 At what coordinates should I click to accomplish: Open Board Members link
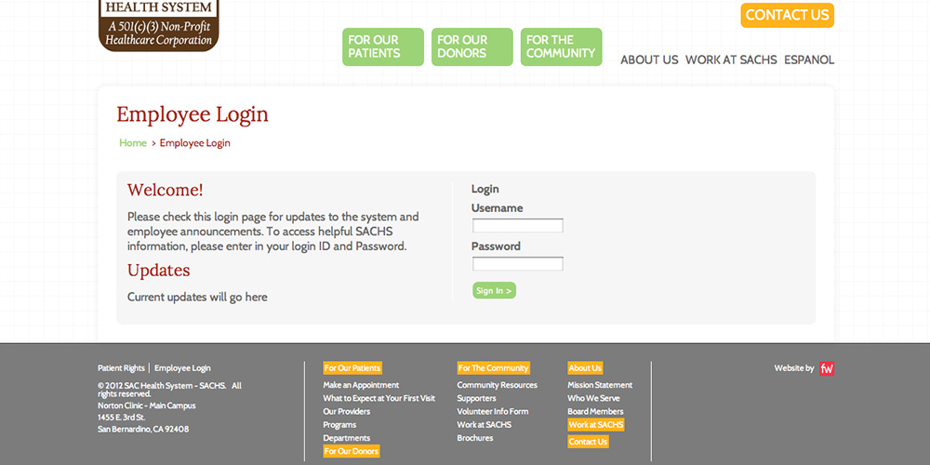coord(595,412)
